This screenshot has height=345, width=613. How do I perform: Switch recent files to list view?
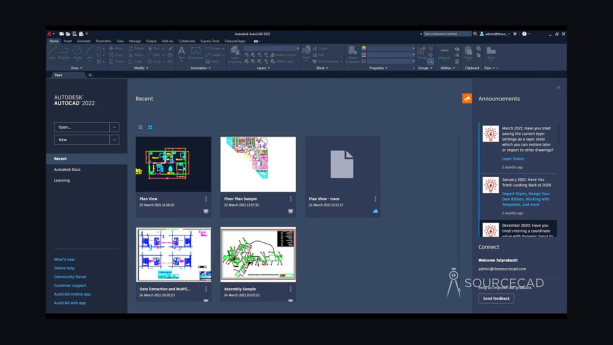[140, 127]
